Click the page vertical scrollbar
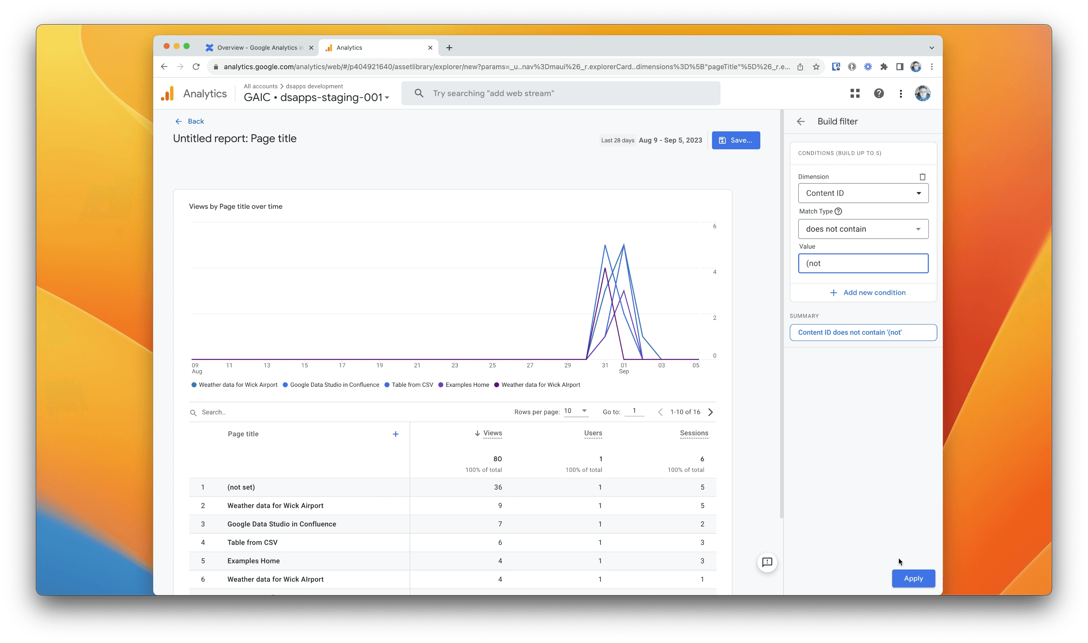Image resolution: width=1088 pixels, height=643 pixels. (781, 314)
